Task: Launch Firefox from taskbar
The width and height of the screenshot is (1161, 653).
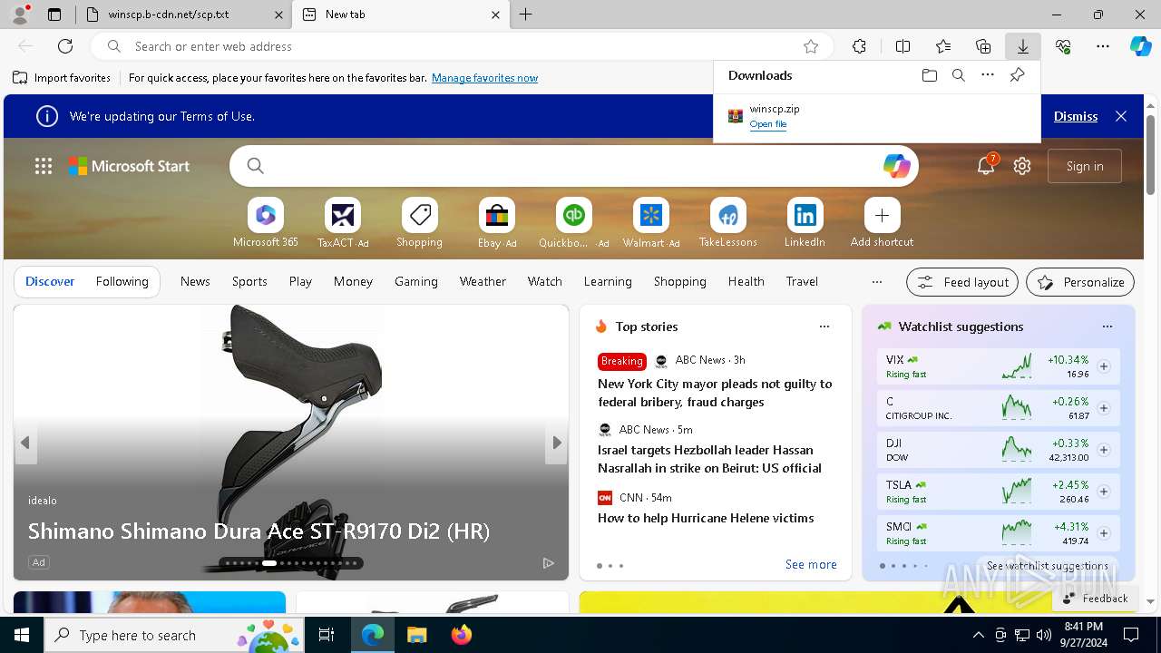Action: [462, 635]
